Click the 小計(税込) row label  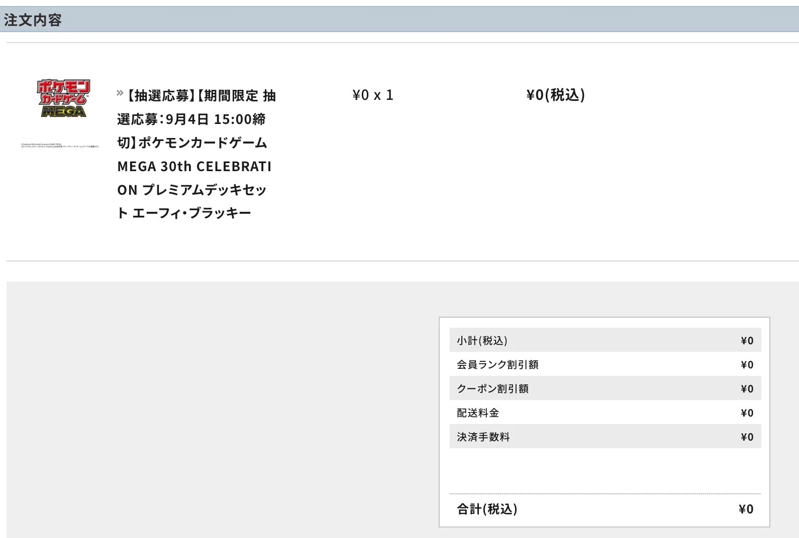(482, 341)
